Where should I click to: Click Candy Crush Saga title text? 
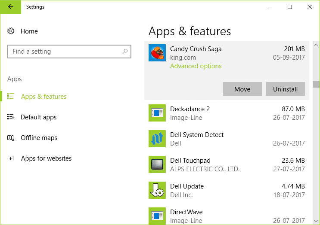pyautogui.click(x=196, y=49)
